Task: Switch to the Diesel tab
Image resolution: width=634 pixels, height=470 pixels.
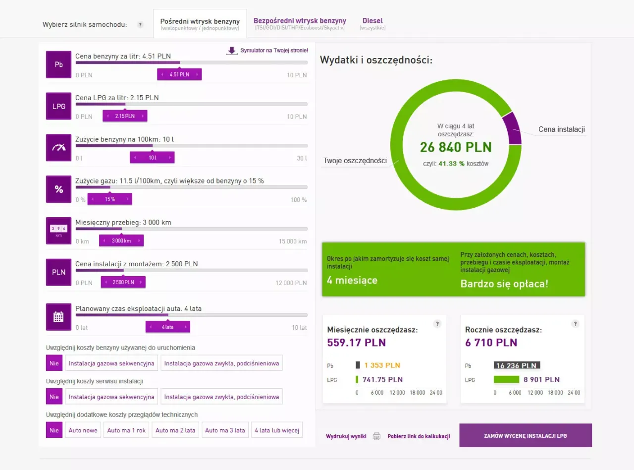Action: click(x=372, y=23)
